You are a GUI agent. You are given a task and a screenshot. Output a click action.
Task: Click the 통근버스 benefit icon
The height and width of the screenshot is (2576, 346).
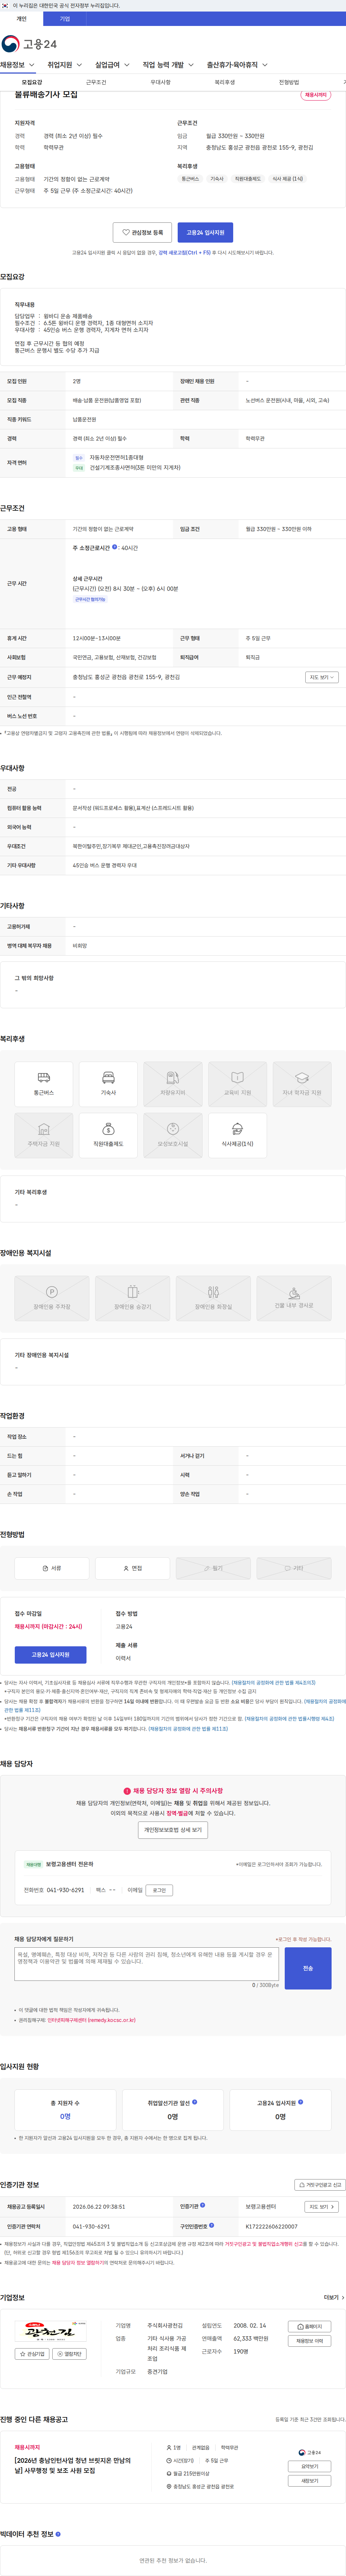(44, 1084)
